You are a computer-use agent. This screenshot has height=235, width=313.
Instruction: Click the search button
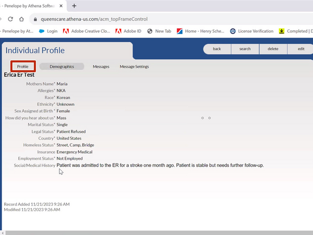click(x=245, y=49)
